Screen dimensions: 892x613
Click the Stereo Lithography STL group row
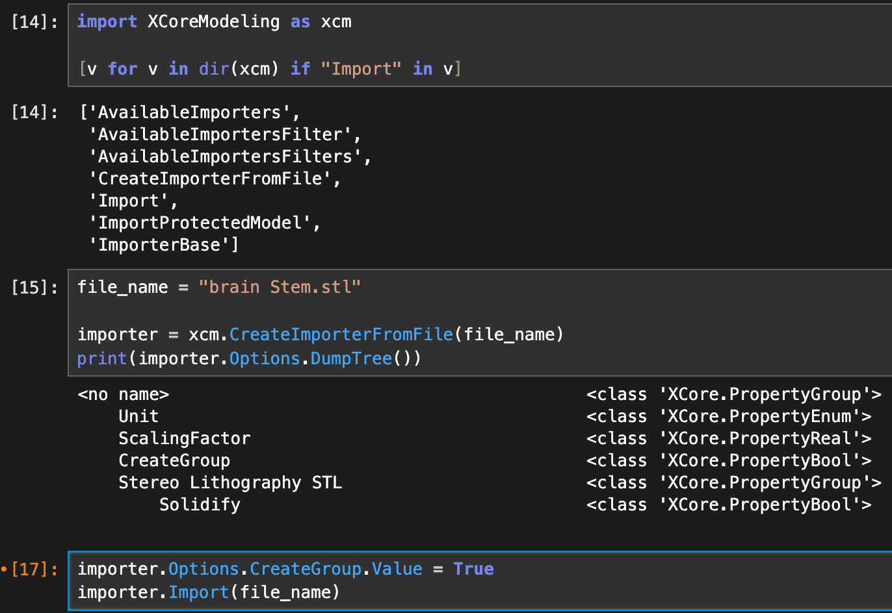point(230,483)
